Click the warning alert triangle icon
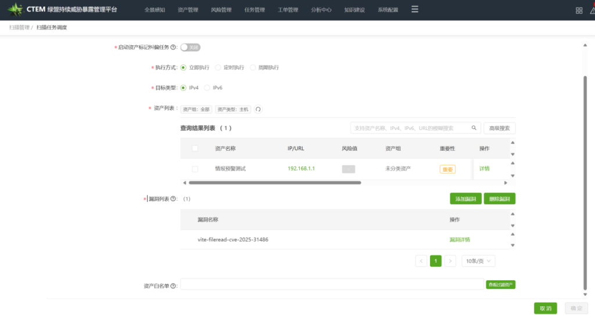The height and width of the screenshot is (315, 595). [592, 10]
